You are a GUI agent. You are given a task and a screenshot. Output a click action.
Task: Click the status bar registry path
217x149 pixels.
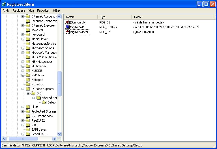coord(72,145)
